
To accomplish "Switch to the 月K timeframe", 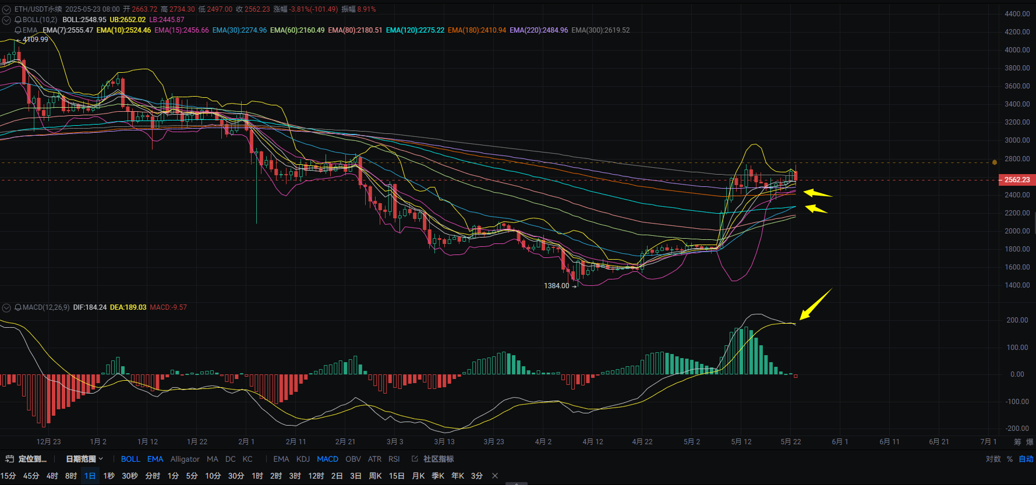I will coord(418,476).
